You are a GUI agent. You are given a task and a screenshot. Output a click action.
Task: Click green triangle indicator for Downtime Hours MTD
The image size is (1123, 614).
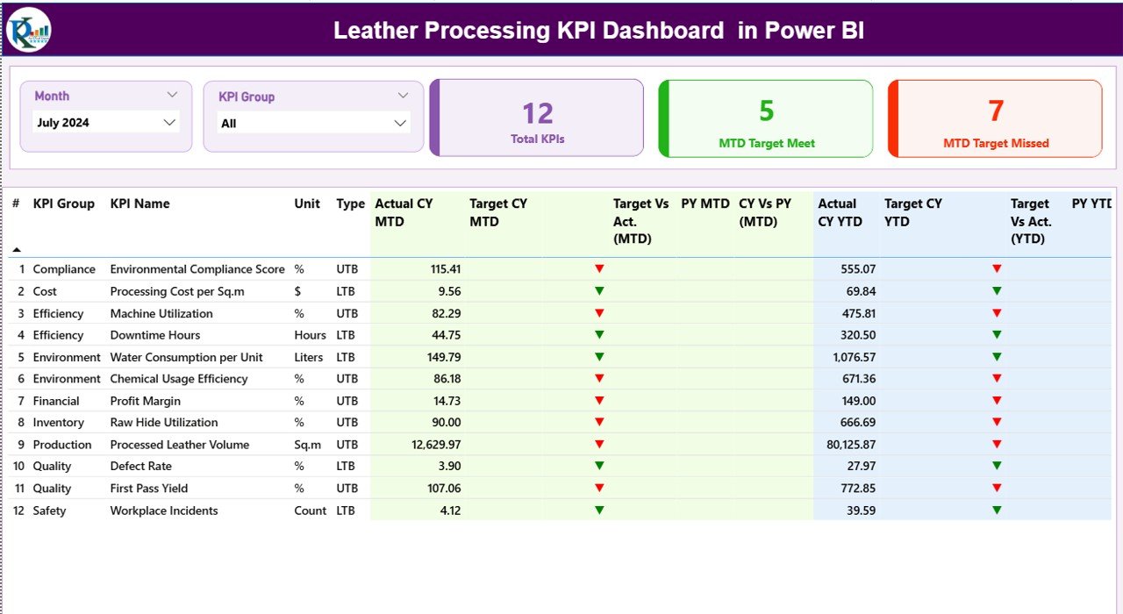(599, 334)
